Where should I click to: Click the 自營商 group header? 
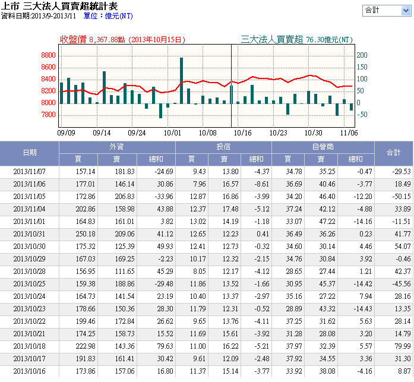coord(323,147)
